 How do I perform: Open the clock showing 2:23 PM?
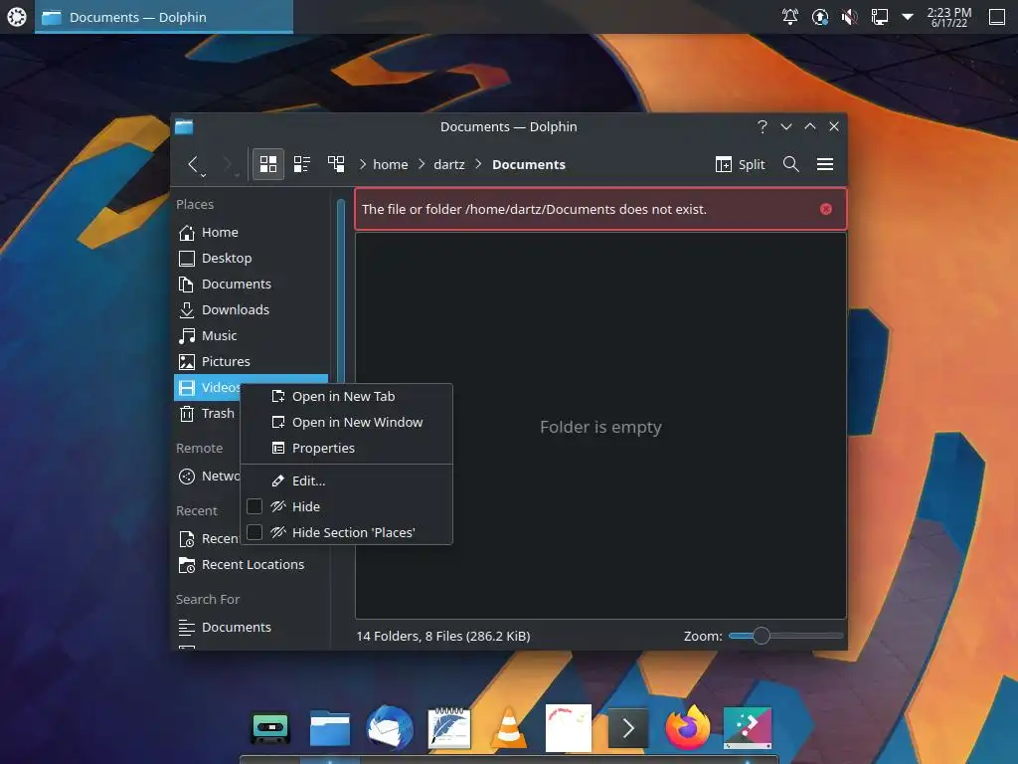pos(949,17)
